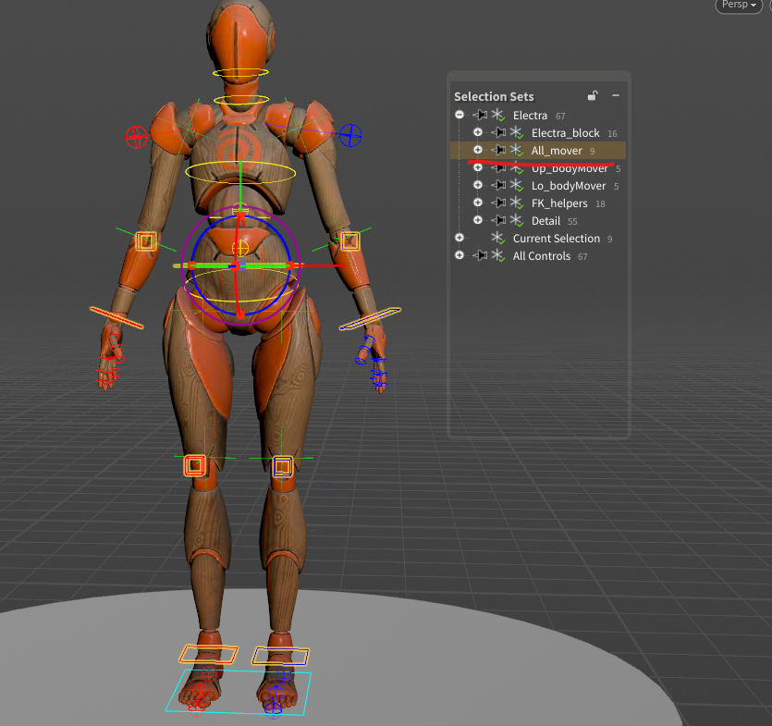Click the pin icon for FK_helpers
Viewport: 772px width, 726px height.
(498, 203)
